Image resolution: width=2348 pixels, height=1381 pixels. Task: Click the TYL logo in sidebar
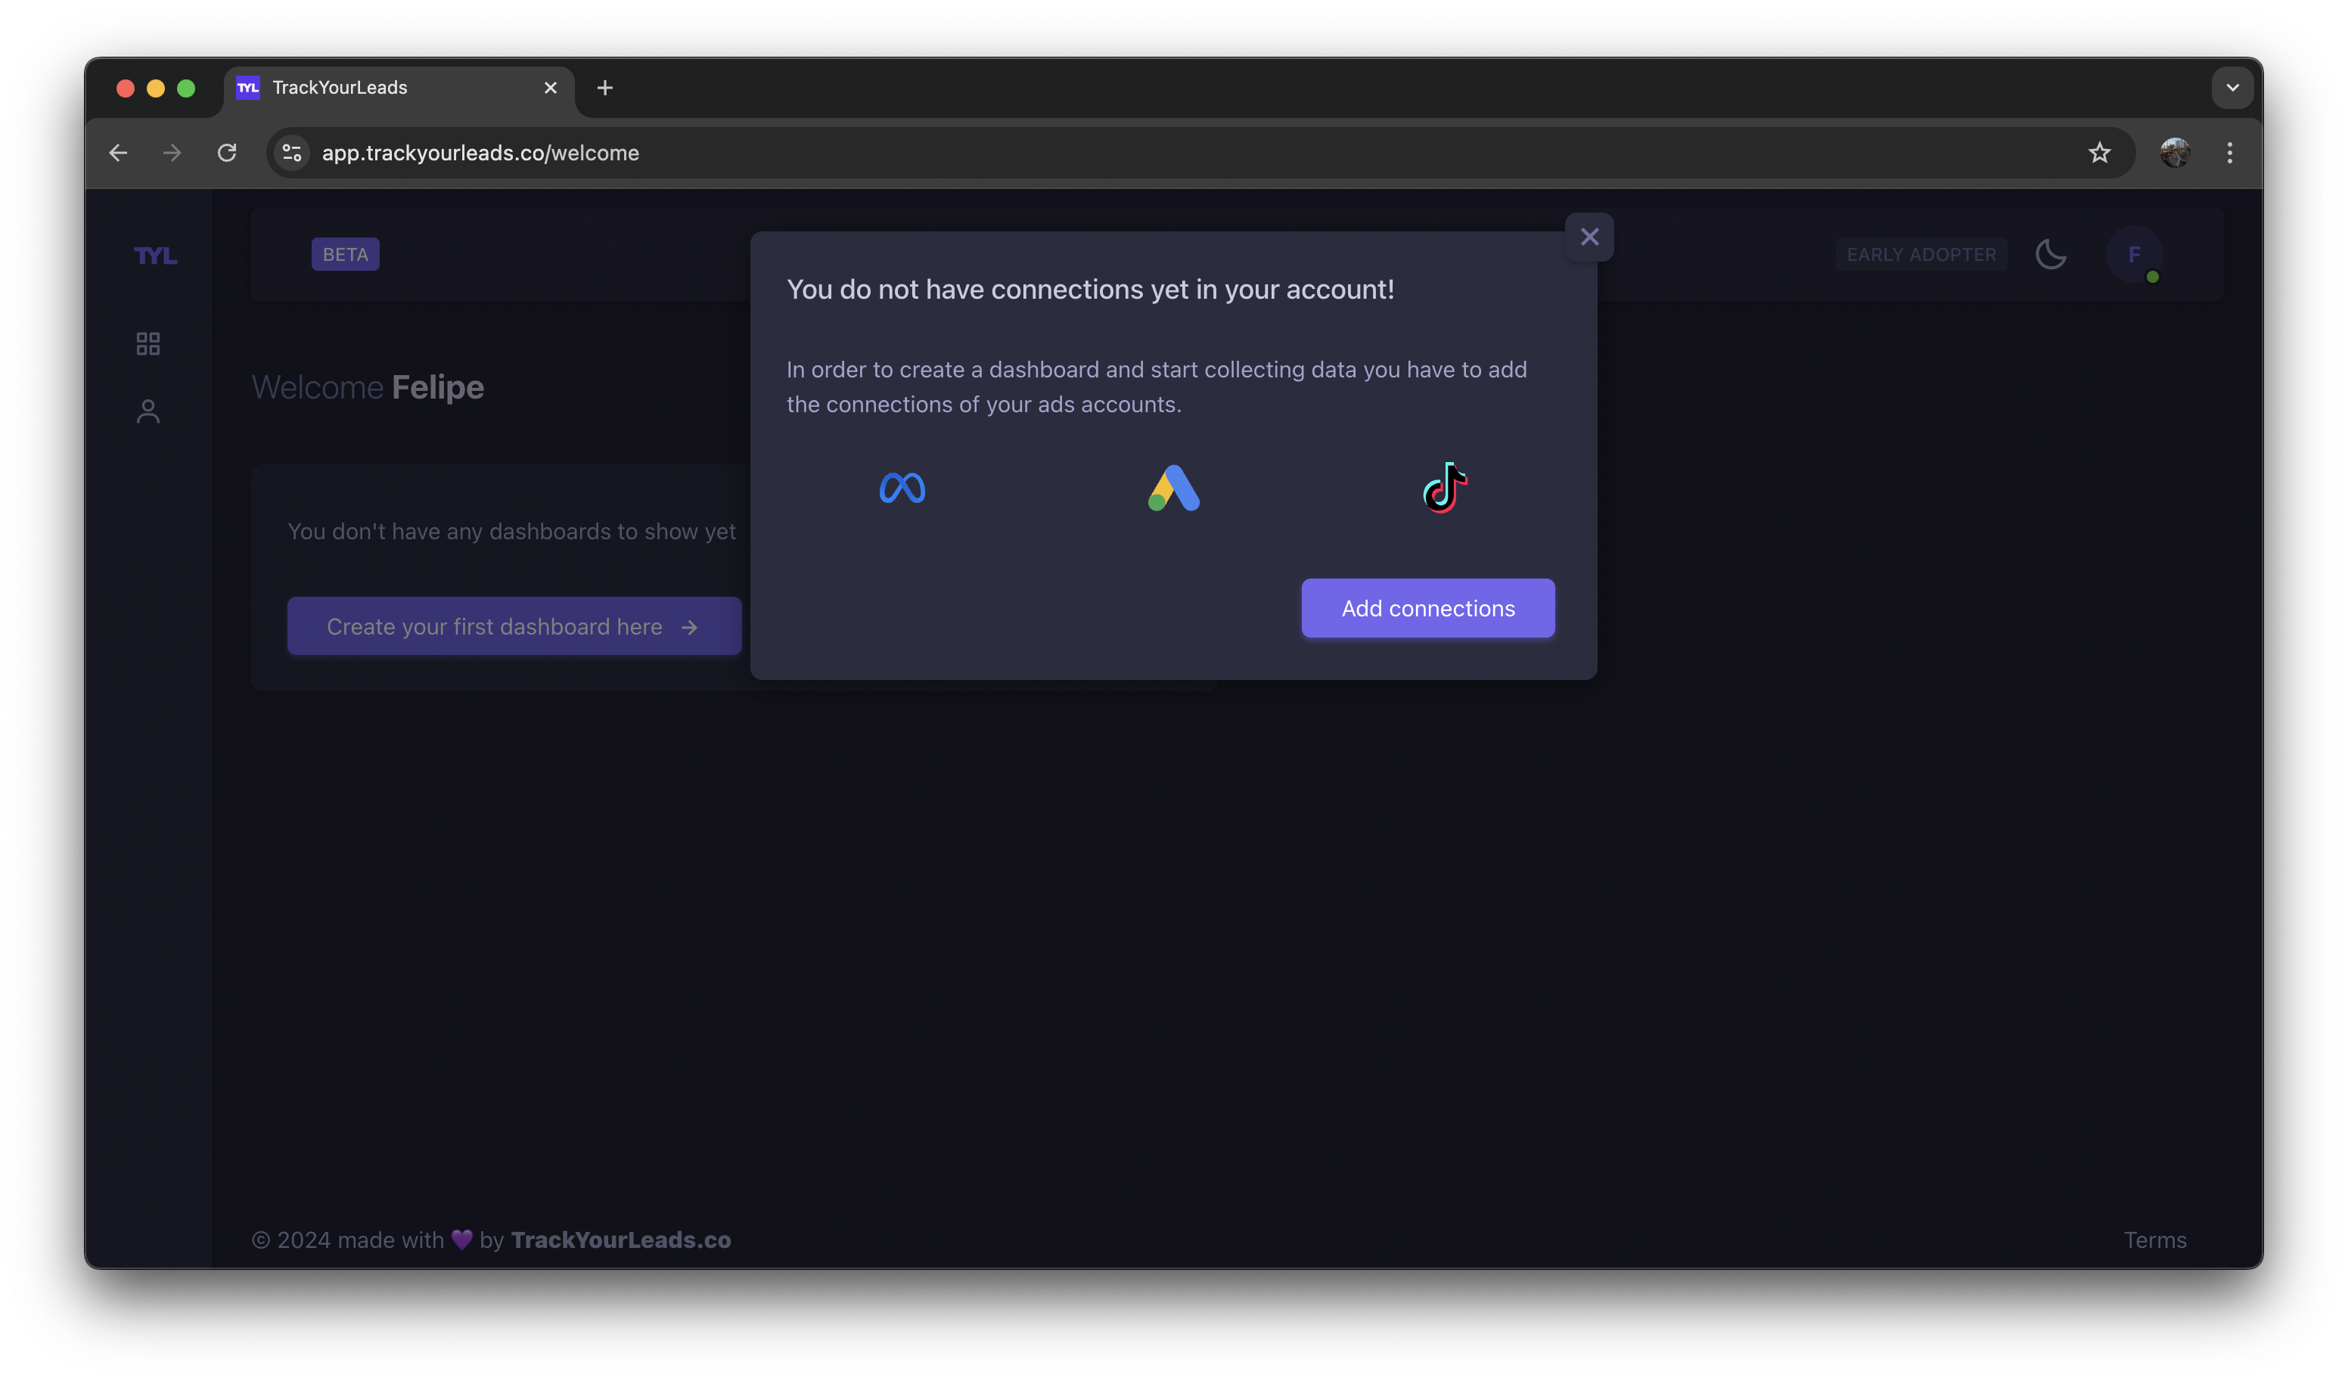156,256
